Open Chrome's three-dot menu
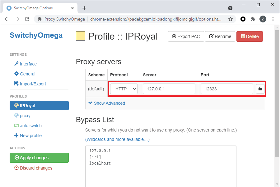 [x=273, y=19]
